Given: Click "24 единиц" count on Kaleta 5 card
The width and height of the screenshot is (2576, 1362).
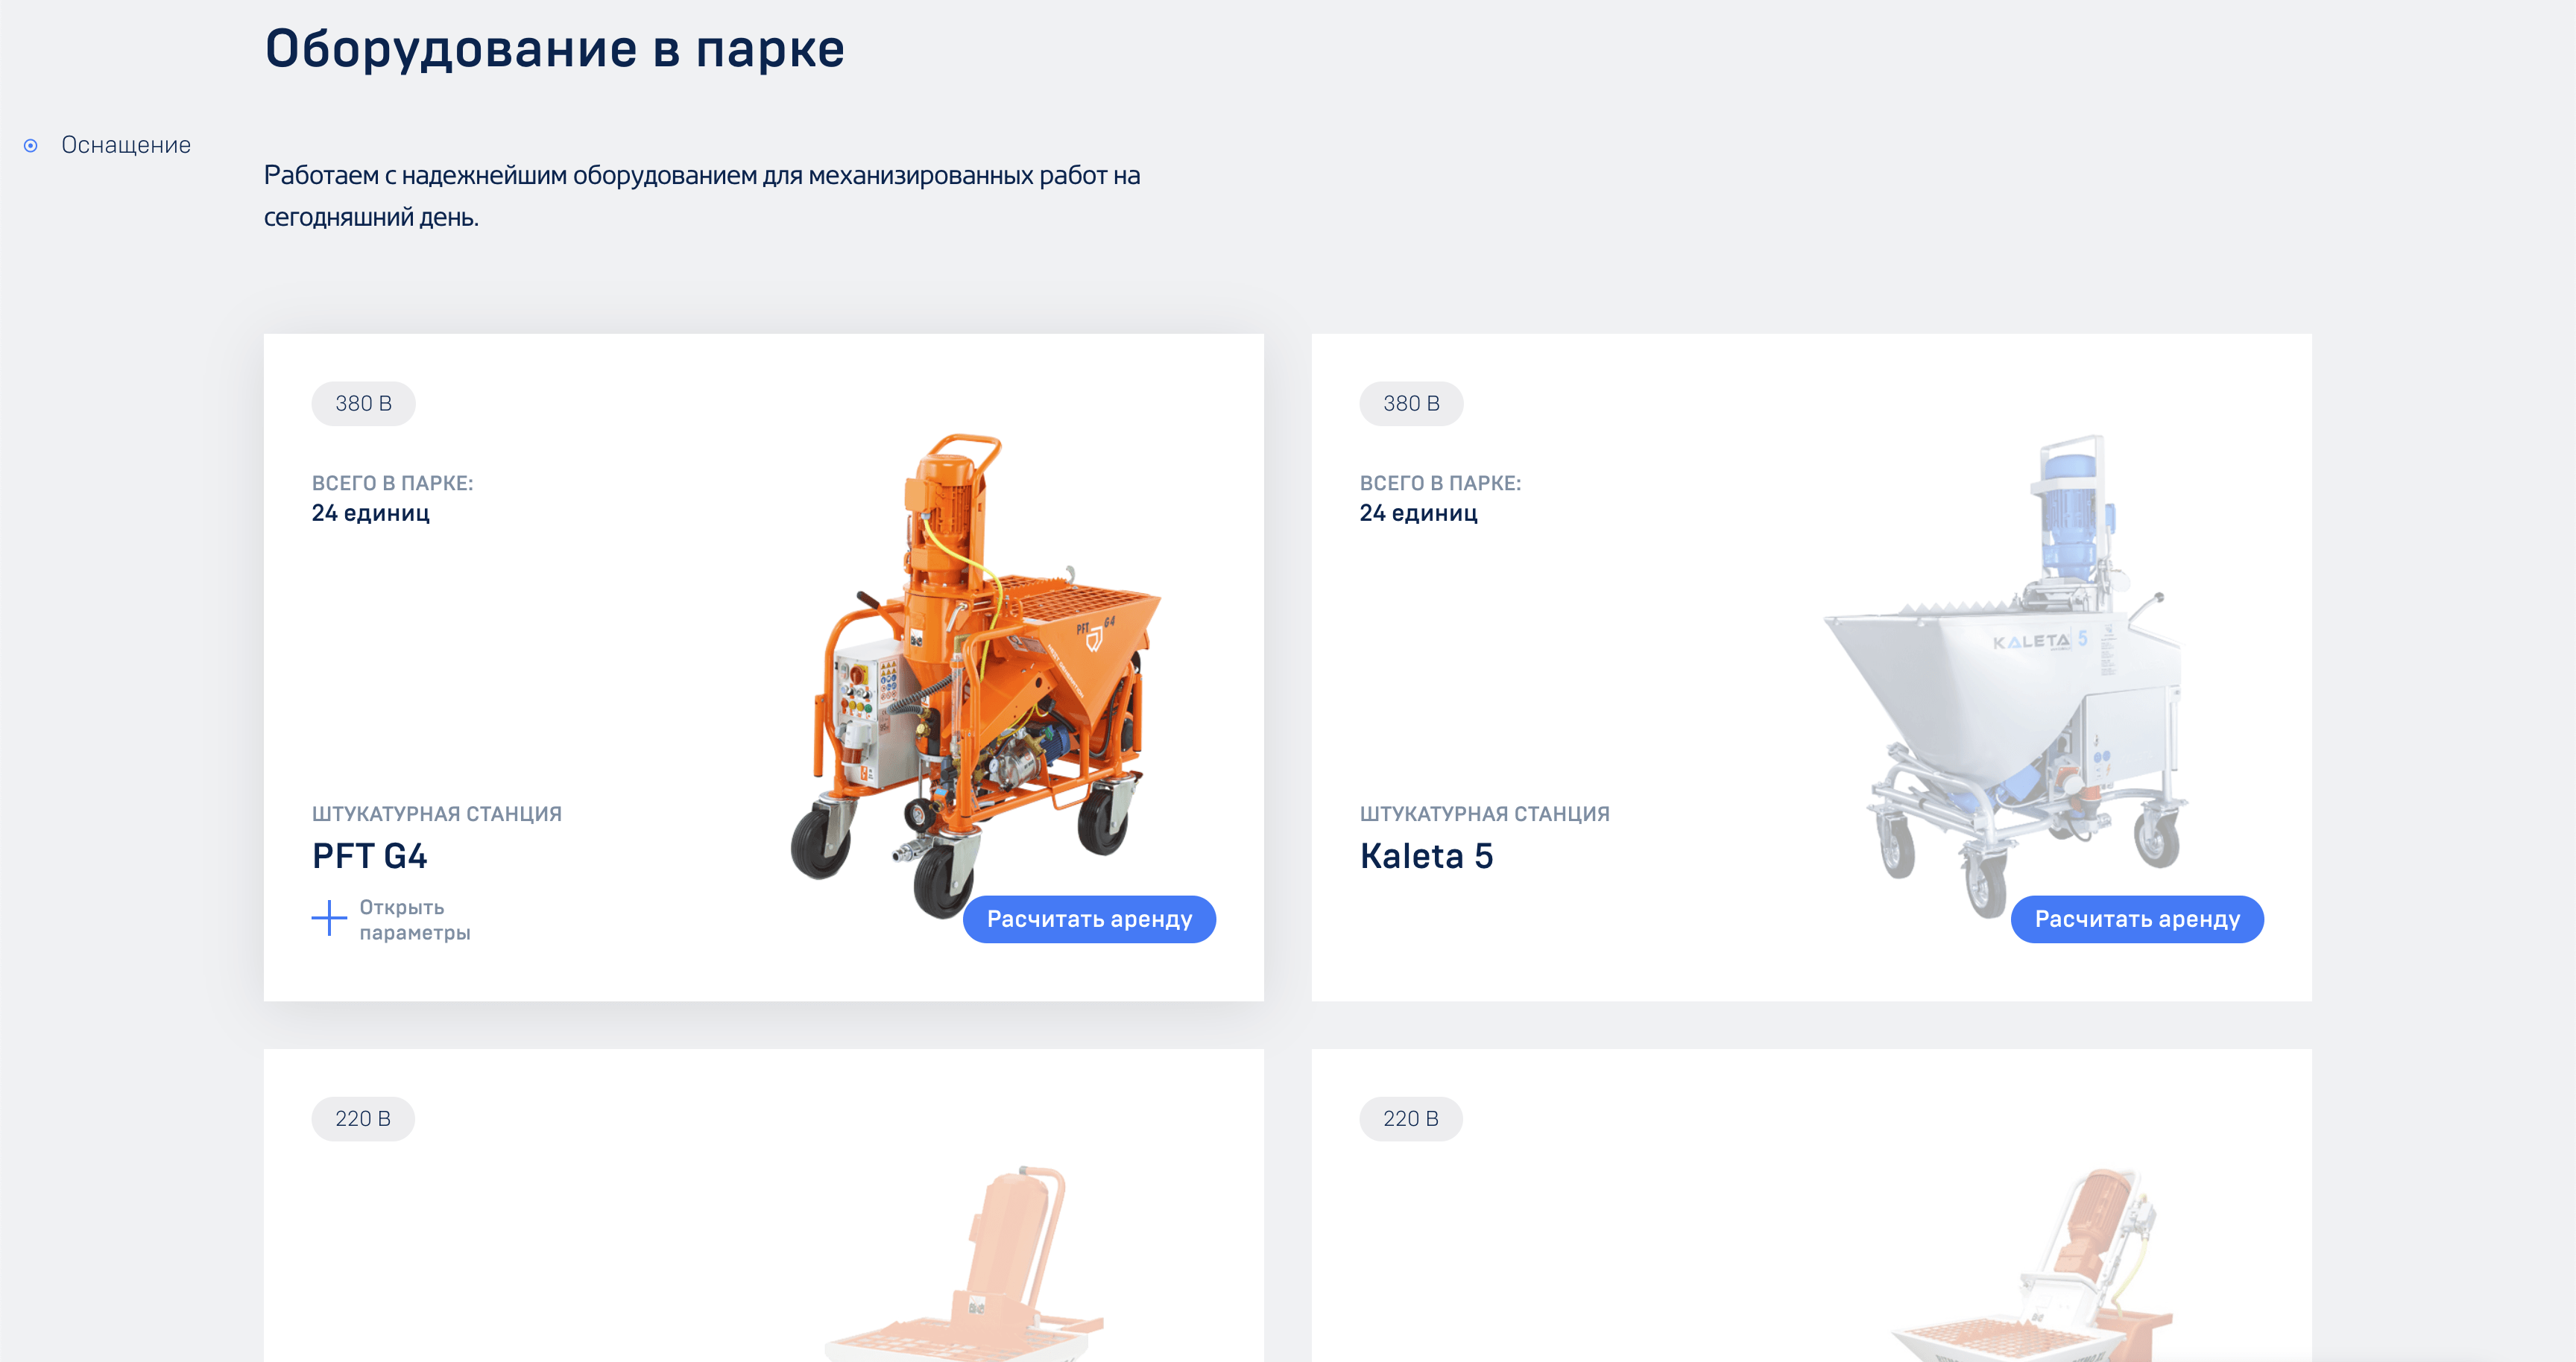Looking at the screenshot, I should pyautogui.click(x=1419, y=513).
